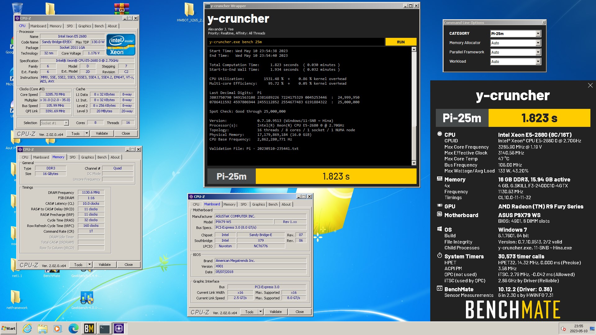This screenshot has width=596, height=335.
Task: Click the Validation File line in y-cruncher output
Action: [x=254, y=149]
